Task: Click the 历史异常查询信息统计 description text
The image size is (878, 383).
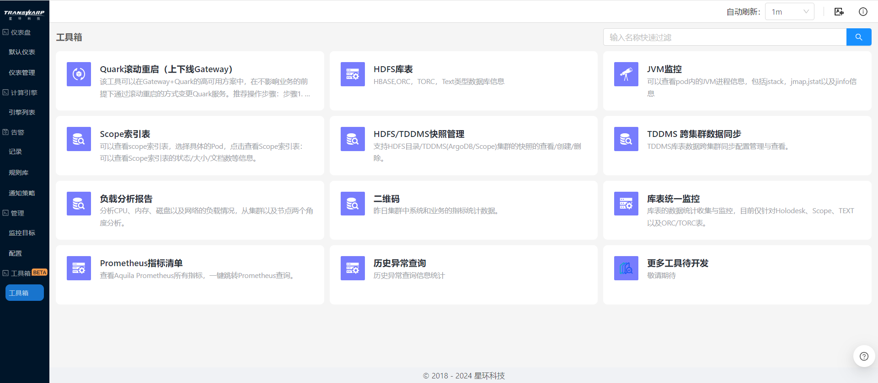Action: coord(409,276)
